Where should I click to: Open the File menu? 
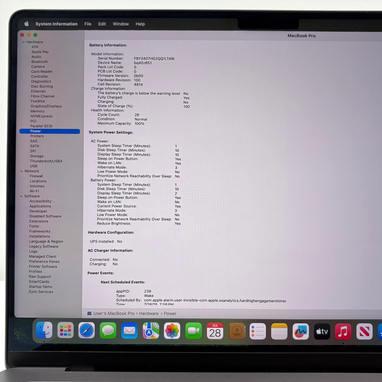pyautogui.click(x=88, y=24)
